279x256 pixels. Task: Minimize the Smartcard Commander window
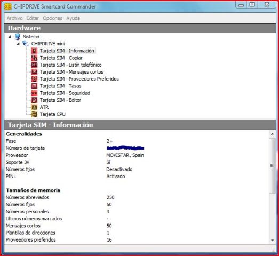click(241, 5)
